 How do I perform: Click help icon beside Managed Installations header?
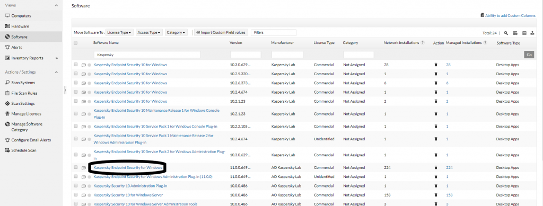pos(485,42)
